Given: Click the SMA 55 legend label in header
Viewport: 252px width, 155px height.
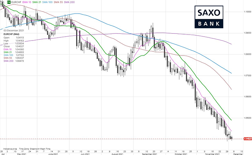Looking at the screenshot, I should click(x=58, y=2).
